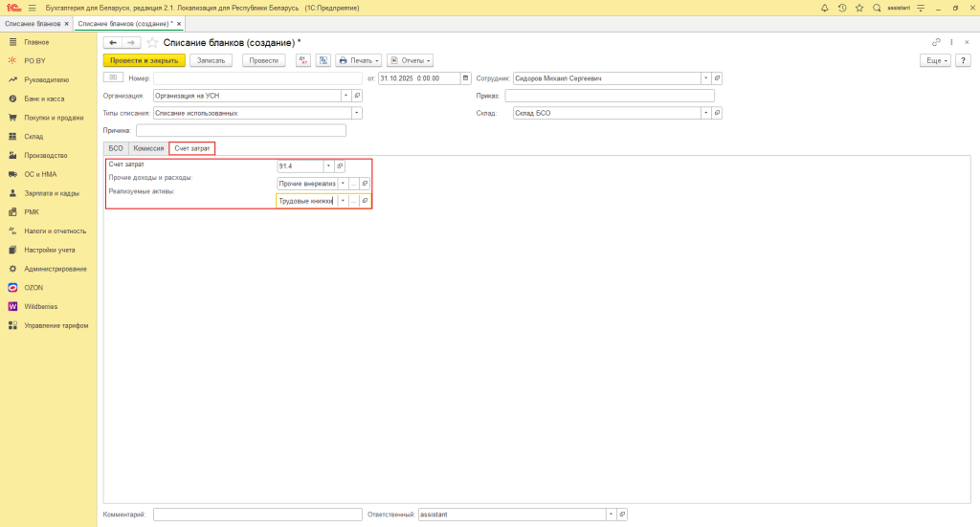Image resolution: width=980 pixels, height=527 pixels.
Task: Click the Записать button
Action: pyautogui.click(x=212, y=60)
